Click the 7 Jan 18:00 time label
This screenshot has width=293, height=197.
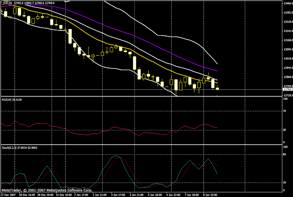point(192,195)
